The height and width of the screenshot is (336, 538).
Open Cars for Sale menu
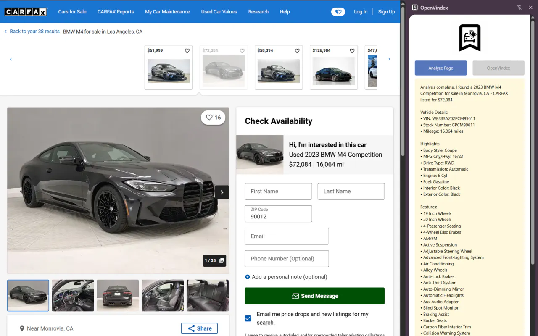pyautogui.click(x=72, y=12)
